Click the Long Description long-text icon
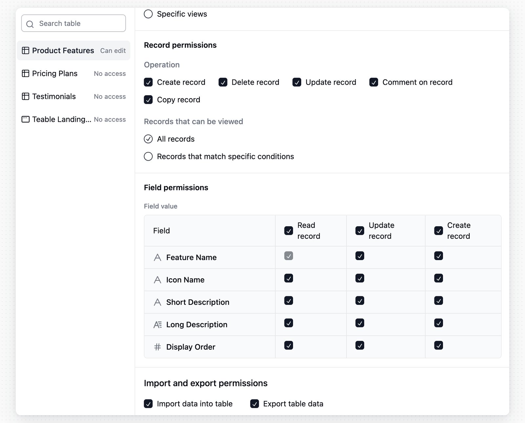This screenshot has height=423, width=525. point(157,324)
